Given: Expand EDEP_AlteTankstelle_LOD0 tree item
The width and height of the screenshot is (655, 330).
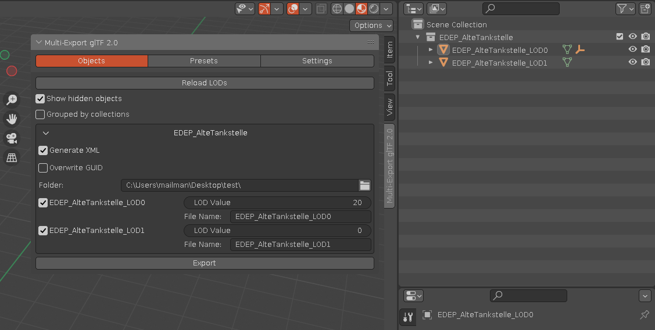Looking at the screenshot, I should pos(431,50).
